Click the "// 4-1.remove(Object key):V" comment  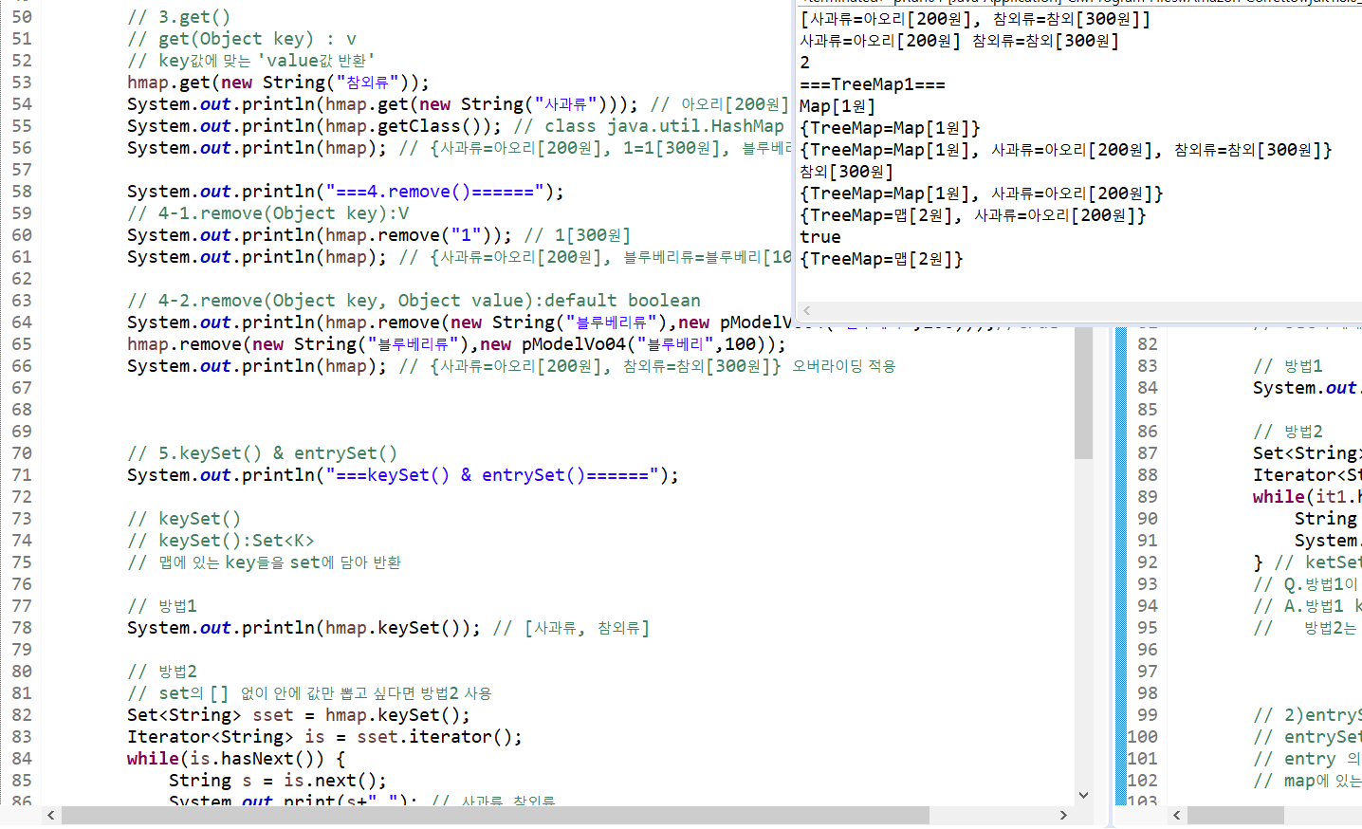[268, 213]
